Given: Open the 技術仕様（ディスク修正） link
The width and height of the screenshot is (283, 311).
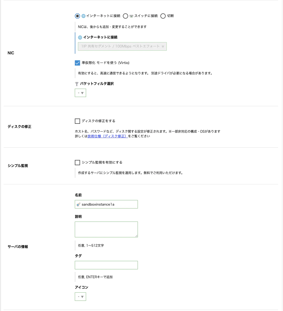Looking at the screenshot, I should click(x=107, y=136).
